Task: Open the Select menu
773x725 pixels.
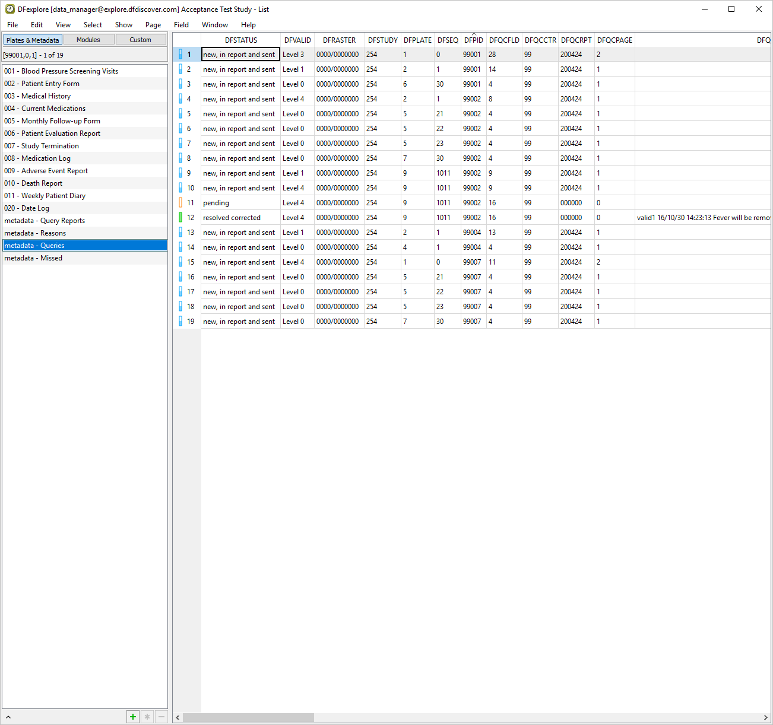Action: [x=93, y=25]
